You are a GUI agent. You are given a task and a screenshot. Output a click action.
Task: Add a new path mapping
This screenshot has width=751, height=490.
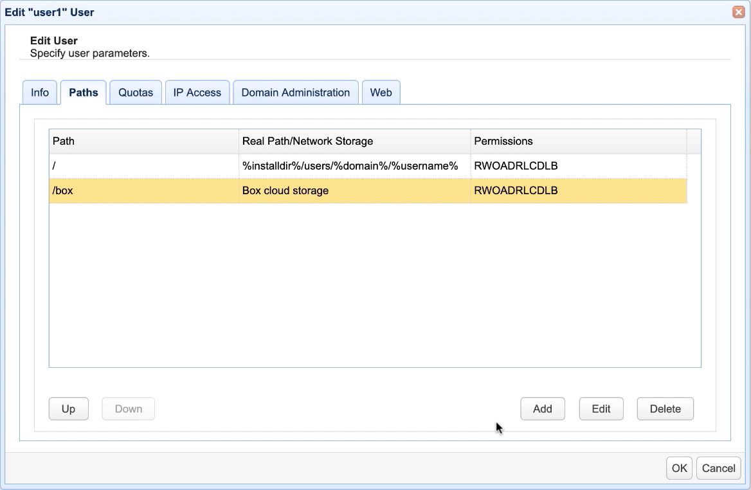click(x=542, y=408)
